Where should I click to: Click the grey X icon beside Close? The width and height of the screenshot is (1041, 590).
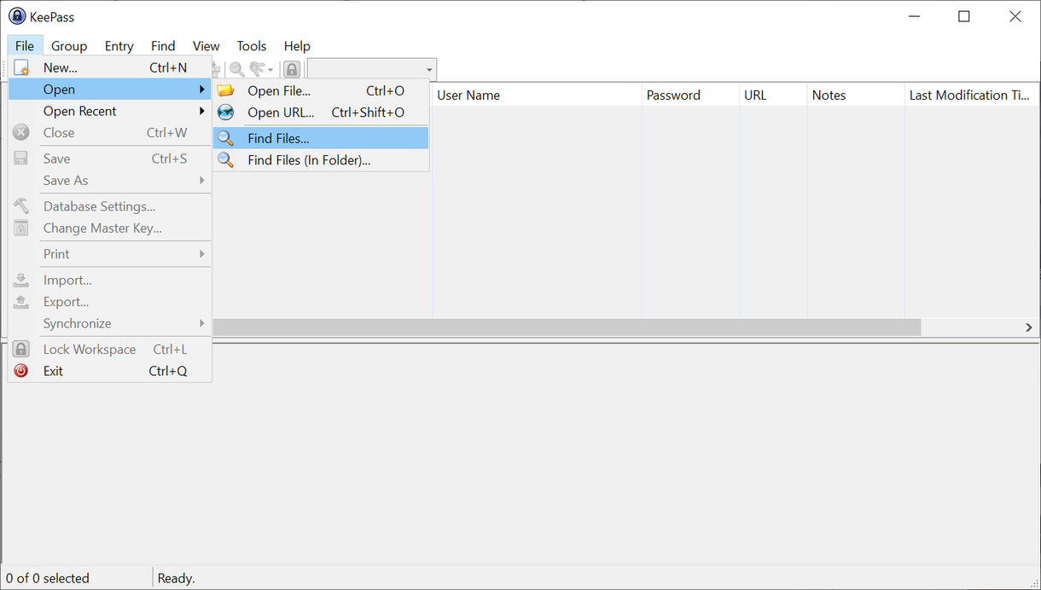[x=21, y=132]
